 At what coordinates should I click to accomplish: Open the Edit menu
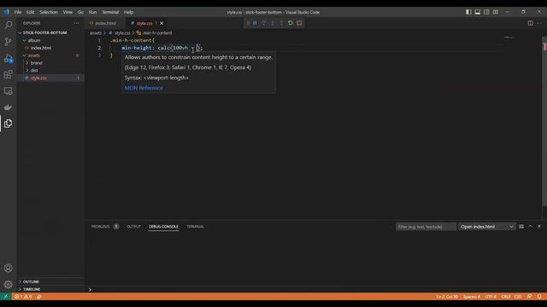31,12
